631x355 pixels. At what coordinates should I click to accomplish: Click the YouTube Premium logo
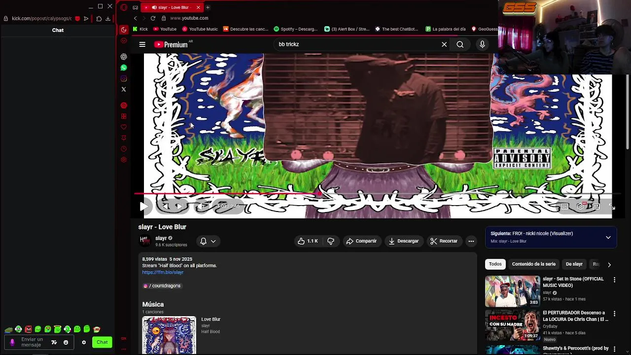pyautogui.click(x=171, y=44)
